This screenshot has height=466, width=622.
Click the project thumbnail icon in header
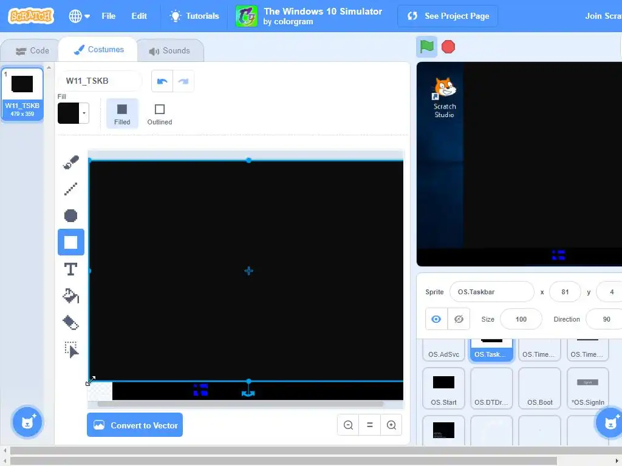click(x=247, y=16)
